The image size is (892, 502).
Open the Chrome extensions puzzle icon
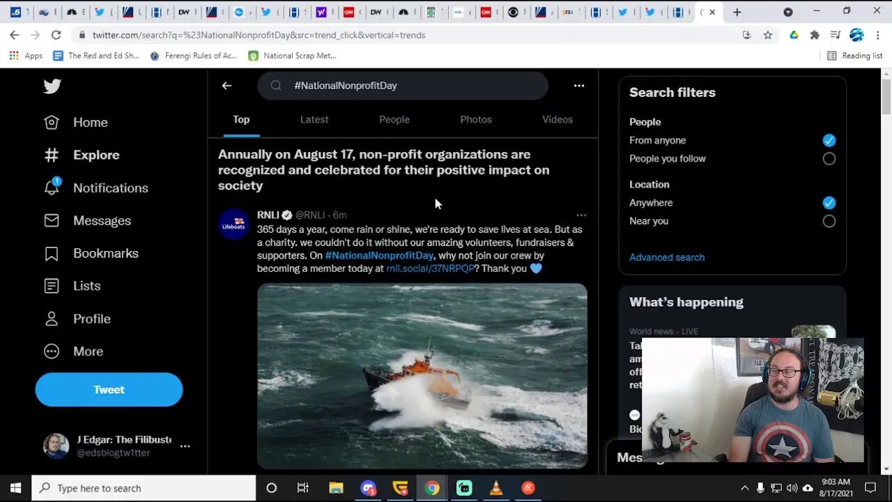pyautogui.click(x=815, y=35)
